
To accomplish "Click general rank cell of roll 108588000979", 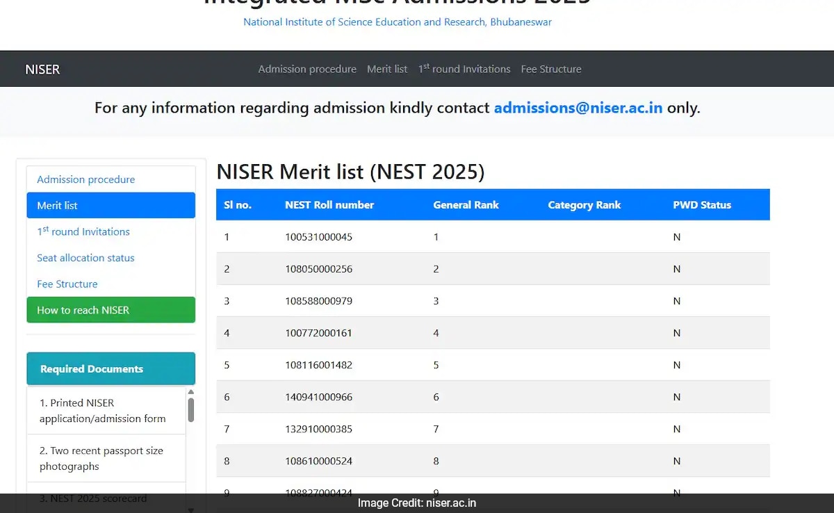I will click(x=436, y=301).
